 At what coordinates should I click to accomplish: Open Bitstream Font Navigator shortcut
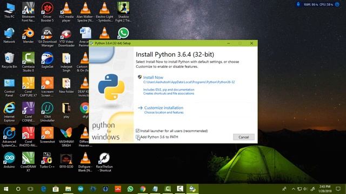point(28,12)
